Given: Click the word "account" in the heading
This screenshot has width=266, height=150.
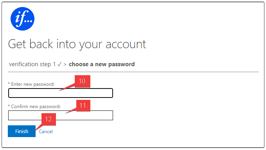Looking at the screenshot, I should point(126,44).
